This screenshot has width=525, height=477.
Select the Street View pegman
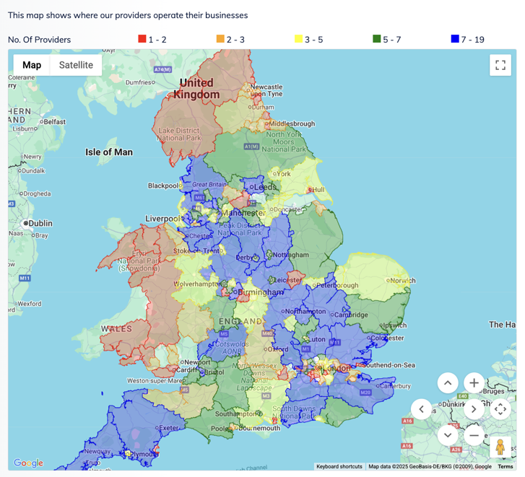[x=500, y=448]
